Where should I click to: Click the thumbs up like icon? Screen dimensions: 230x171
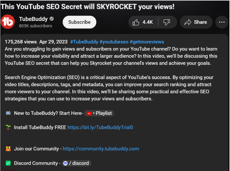coord(136,22)
